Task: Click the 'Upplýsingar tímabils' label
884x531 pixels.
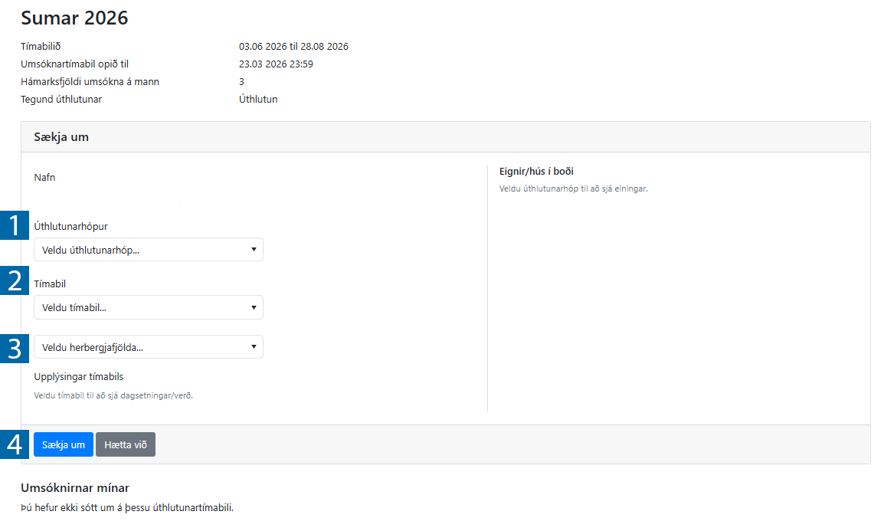Action: click(79, 377)
